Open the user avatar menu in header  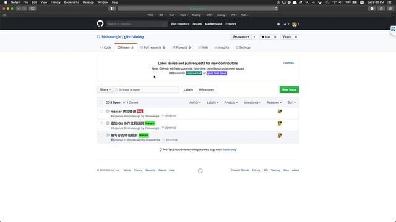(295, 24)
